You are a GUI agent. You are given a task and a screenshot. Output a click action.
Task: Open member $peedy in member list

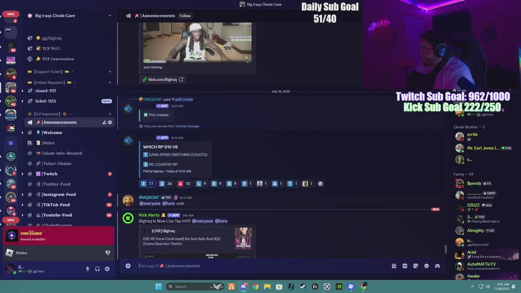pyautogui.click(x=474, y=184)
